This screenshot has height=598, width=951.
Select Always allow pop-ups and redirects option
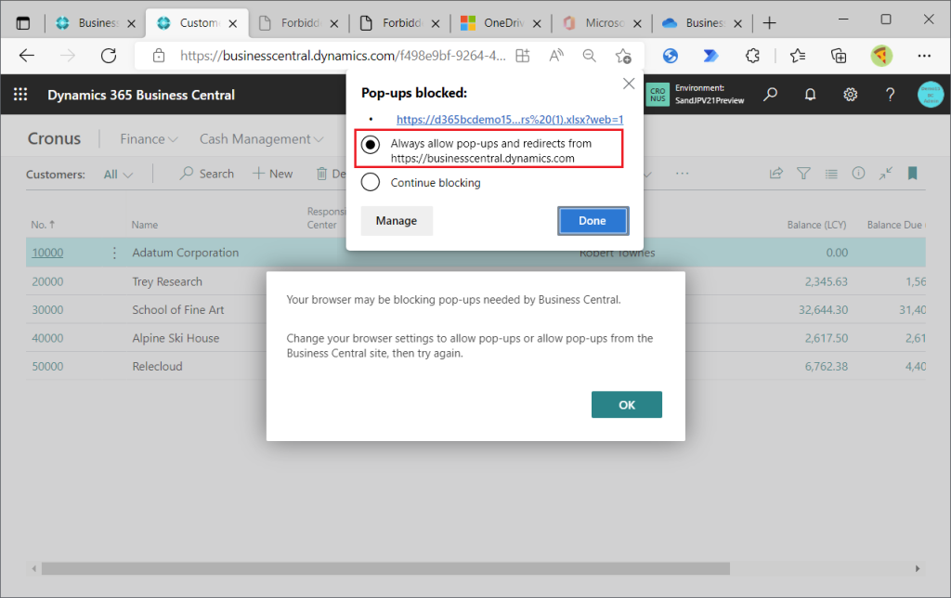click(371, 144)
